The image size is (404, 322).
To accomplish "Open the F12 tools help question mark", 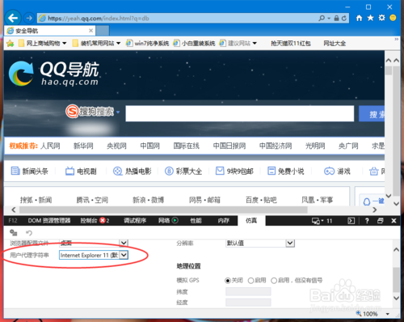I will tap(367, 221).
